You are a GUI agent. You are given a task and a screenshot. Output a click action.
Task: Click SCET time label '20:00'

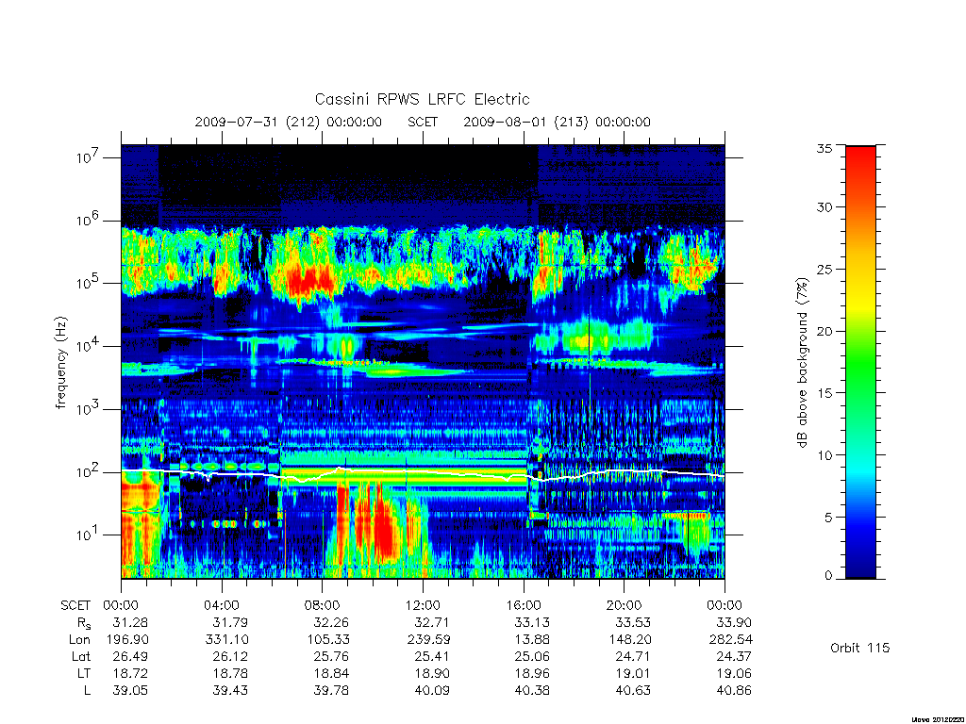625,605
